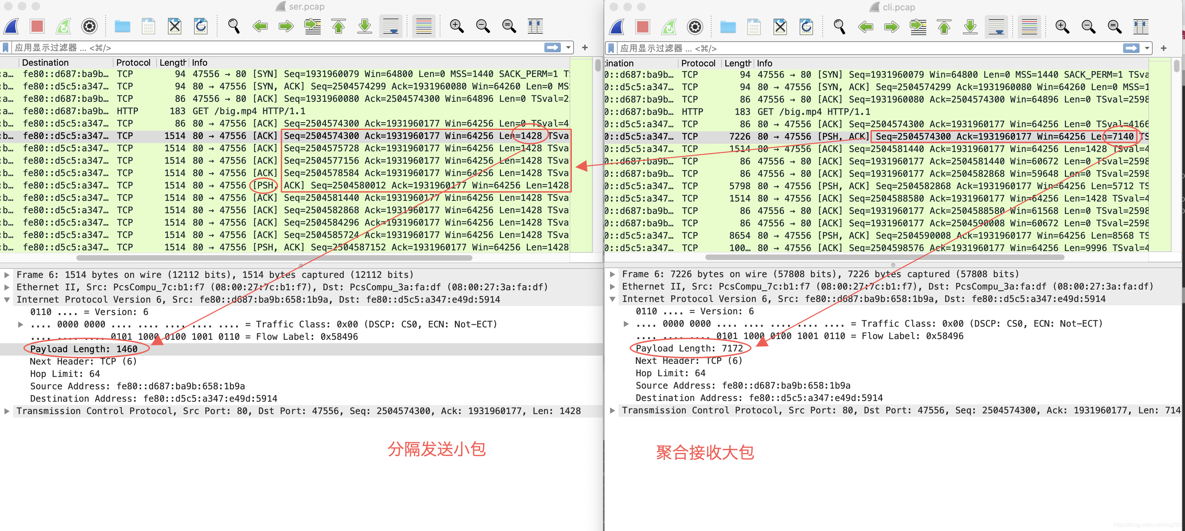
Task: Find packet magnifier in ser.pcap window
Action: (234, 26)
